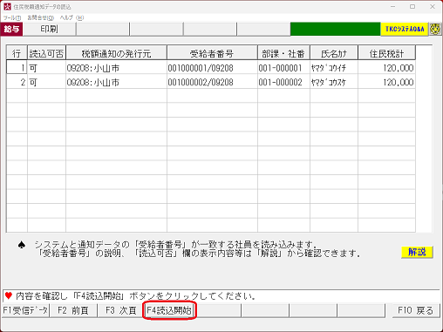This screenshot has height=332, width=443.
Task: Click cell 001-000002
Action: point(283,82)
